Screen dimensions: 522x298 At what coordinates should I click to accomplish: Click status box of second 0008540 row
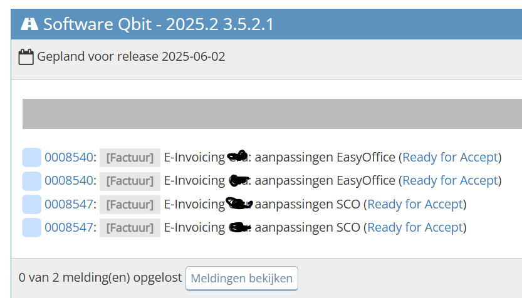(31, 181)
